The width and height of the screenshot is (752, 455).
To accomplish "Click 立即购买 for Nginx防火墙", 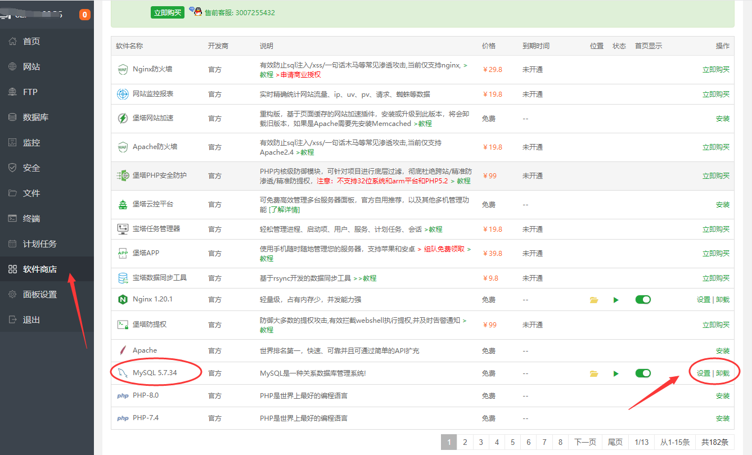I will 715,70.
